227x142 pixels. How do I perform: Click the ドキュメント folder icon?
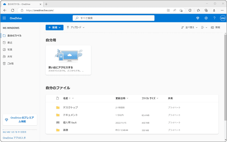click(58, 115)
